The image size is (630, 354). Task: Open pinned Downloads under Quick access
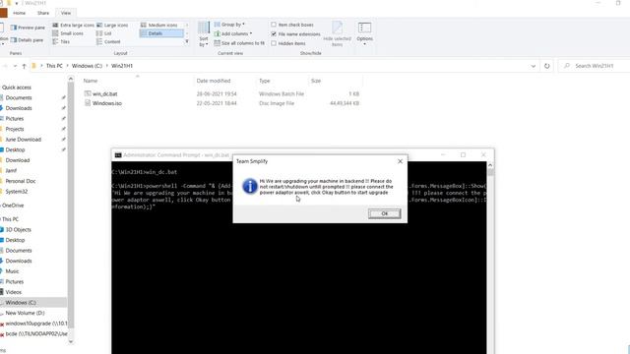[19, 108]
